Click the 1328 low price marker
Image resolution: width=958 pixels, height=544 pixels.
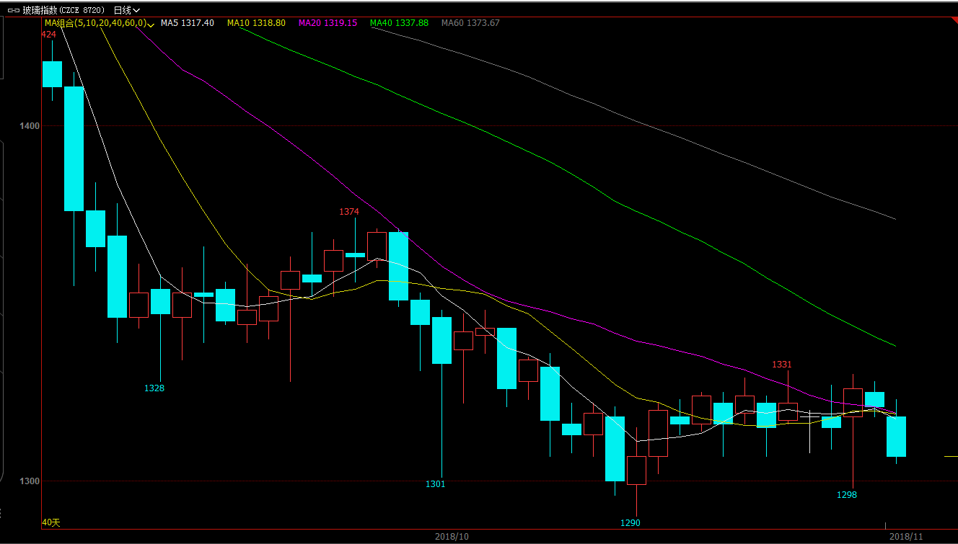click(154, 388)
